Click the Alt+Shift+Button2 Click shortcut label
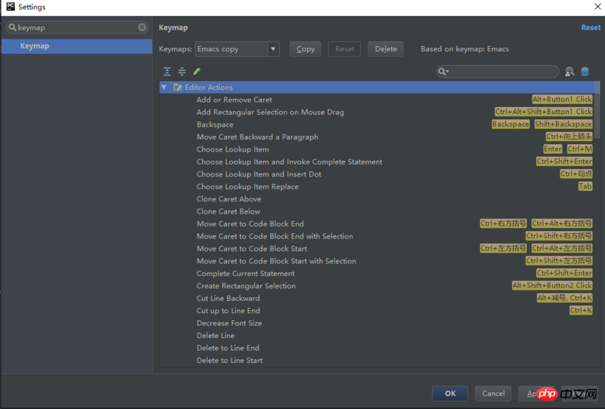 [552, 285]
